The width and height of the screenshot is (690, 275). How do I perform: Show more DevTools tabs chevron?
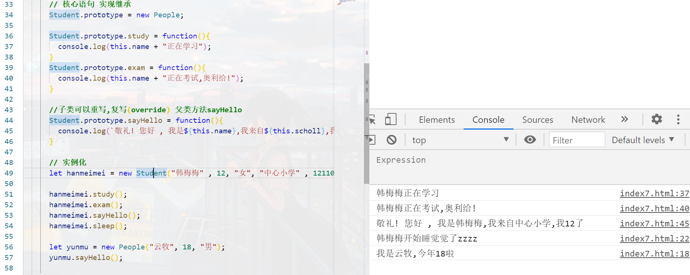624,119
